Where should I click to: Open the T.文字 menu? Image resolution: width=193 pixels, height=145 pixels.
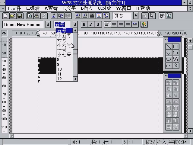[x=69, y=8]
